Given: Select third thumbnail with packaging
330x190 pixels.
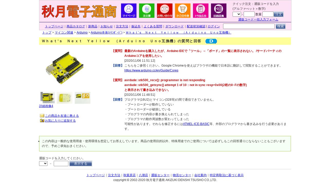Looking at the screenshot, I should point(82,98).
